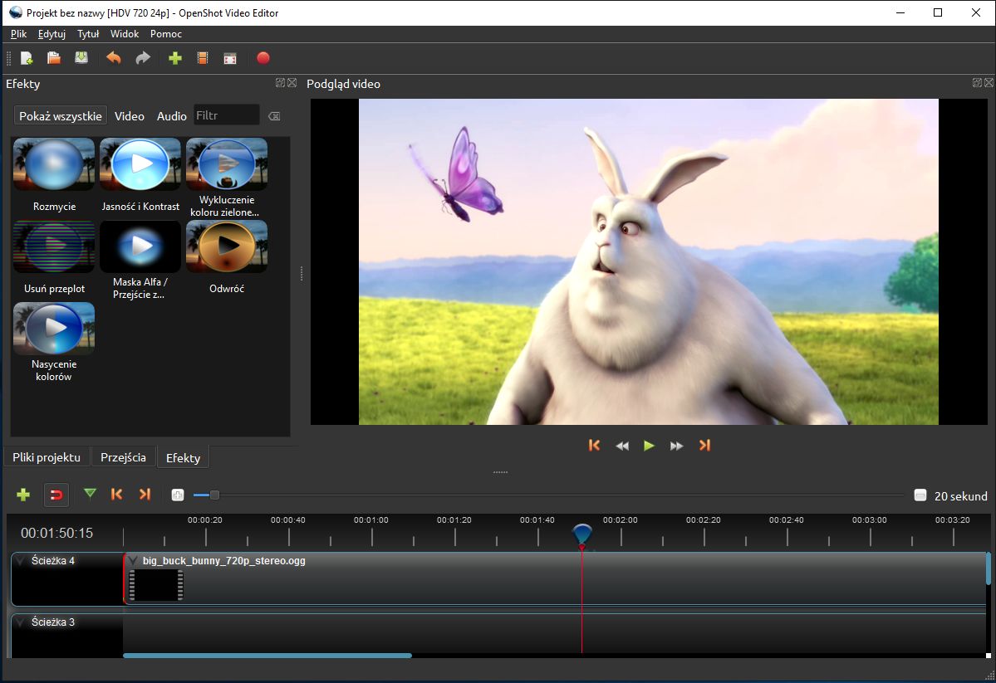Fast forward the video preview
This screenshot has height=683, width=996.
pyautogui.click(x=676, y=446)
